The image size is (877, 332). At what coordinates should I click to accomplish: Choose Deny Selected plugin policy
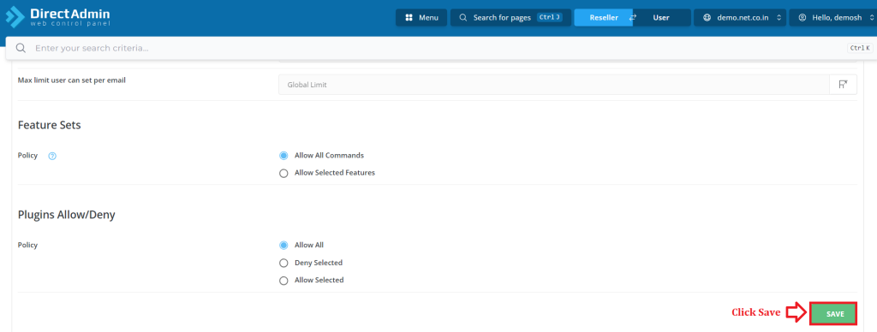tap(283, 263)
